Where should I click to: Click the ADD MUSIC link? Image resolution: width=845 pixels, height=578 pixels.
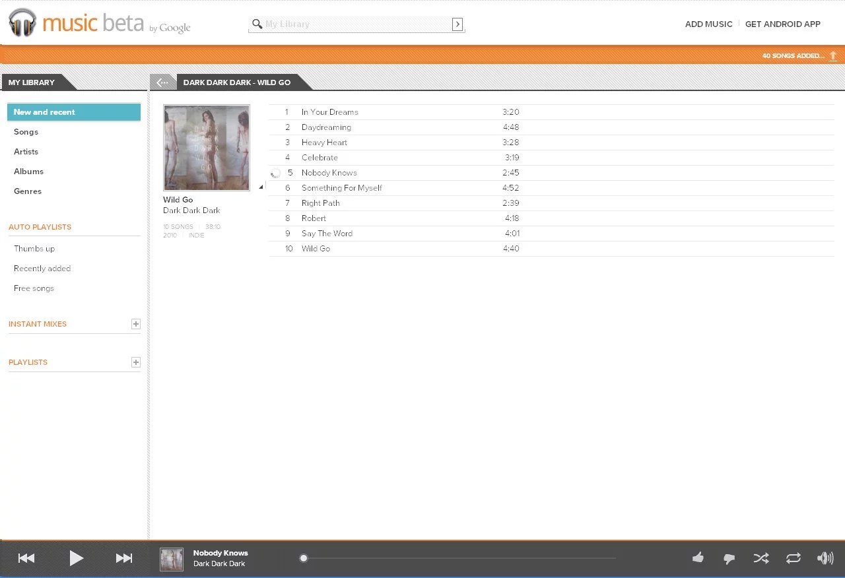[x=708, y=24]
